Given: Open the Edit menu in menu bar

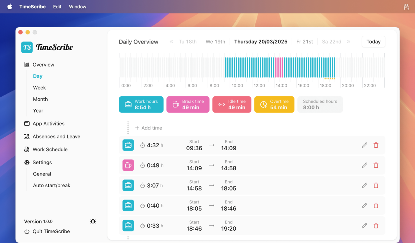Looking at the screenshot, I should (x=57, y=6).
